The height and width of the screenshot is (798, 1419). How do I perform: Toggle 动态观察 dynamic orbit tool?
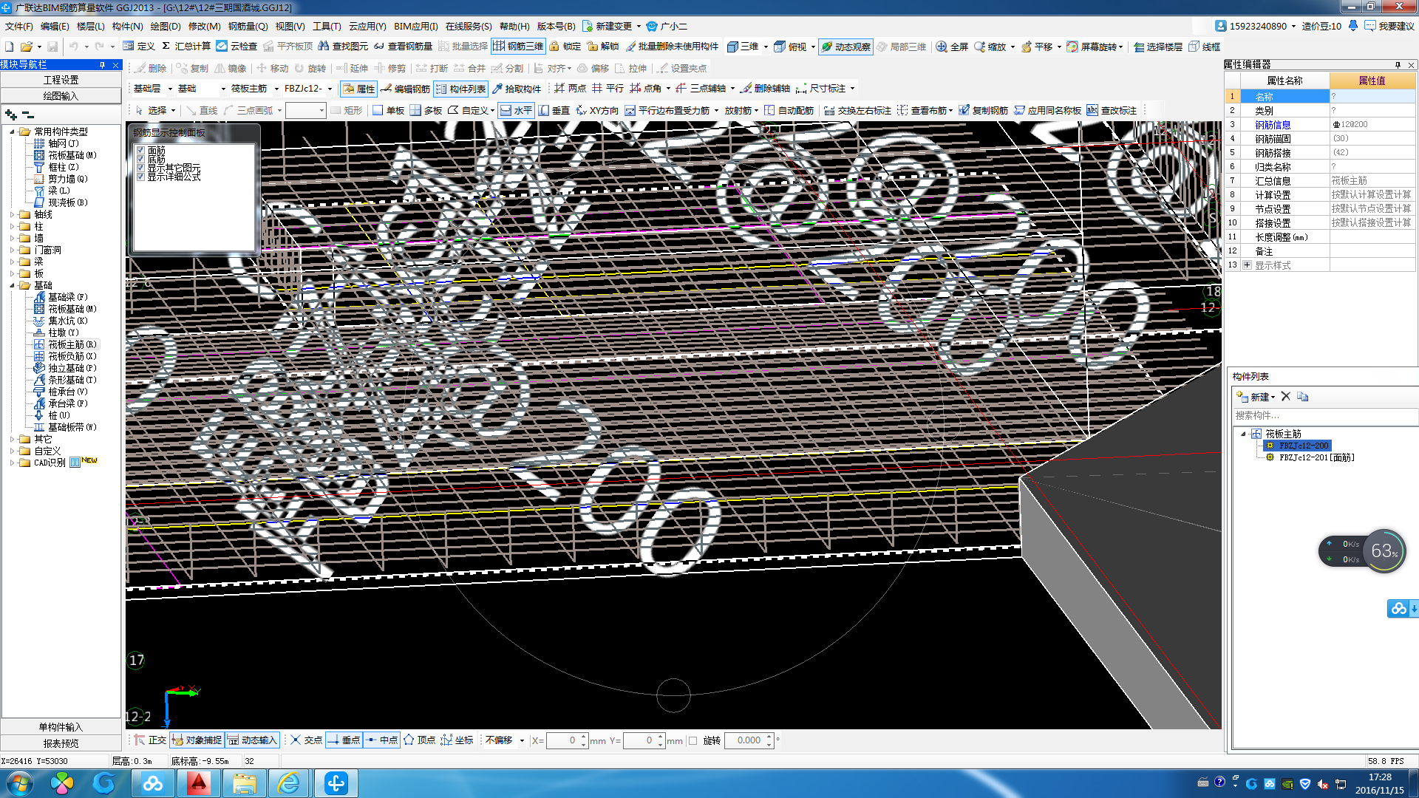[845, 46]
